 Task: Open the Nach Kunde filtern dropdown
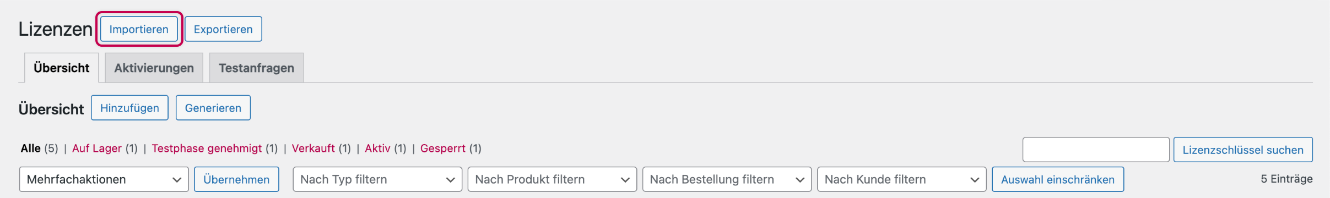click(901, 179)
